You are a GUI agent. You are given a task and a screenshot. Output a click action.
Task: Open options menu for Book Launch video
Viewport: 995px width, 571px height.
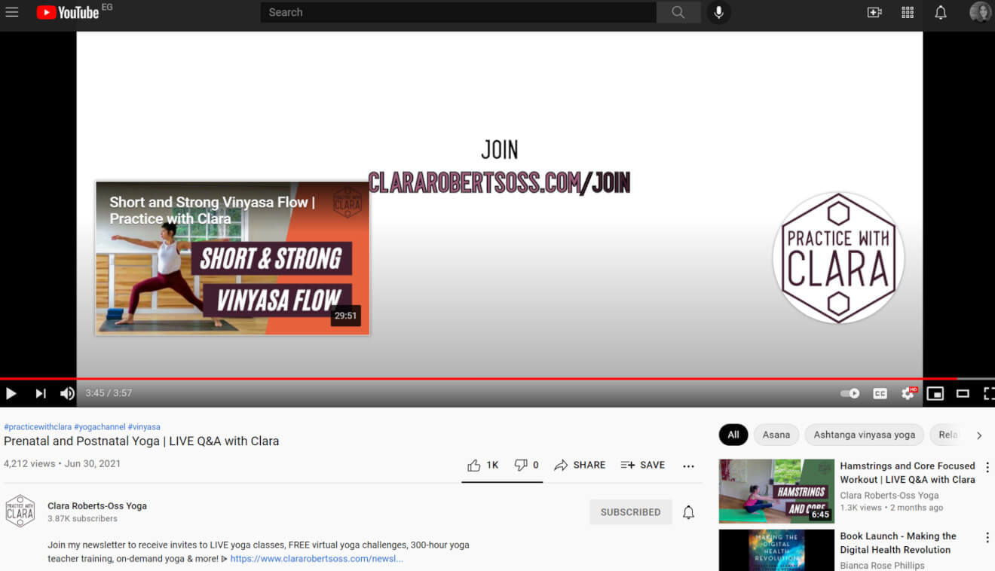point(987,538)
